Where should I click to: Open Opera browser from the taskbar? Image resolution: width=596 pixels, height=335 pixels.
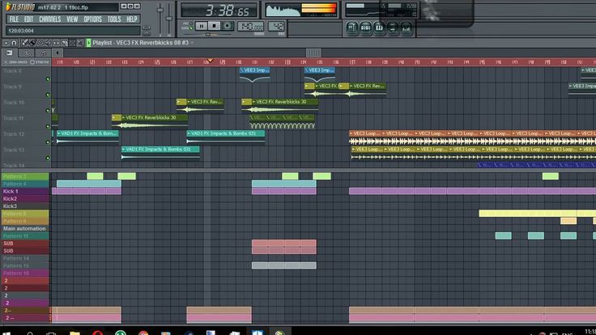[98, 333]
